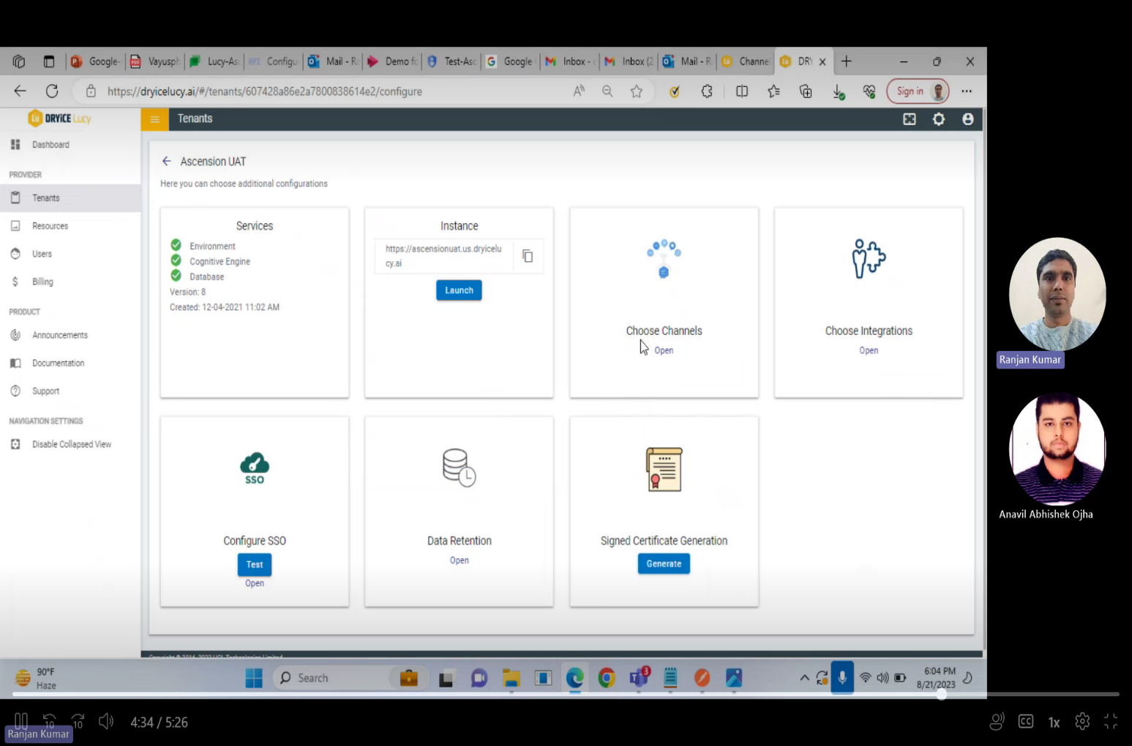This screenshot has width=1132, height=746.
Task: Open the Collections icon in the browser toolbar
Action: [x=806, y=91]
